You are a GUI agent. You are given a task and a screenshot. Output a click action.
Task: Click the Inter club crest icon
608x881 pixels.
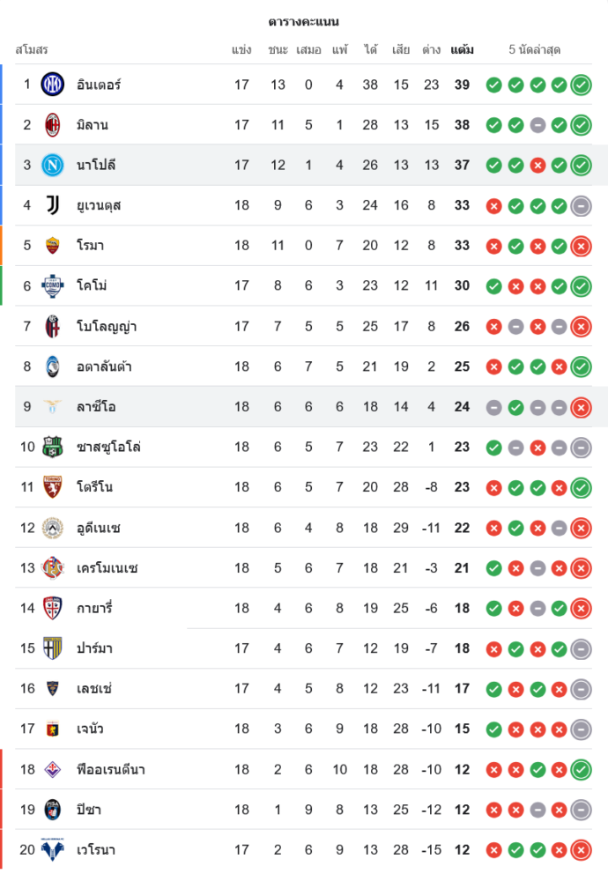click(53, 85)
